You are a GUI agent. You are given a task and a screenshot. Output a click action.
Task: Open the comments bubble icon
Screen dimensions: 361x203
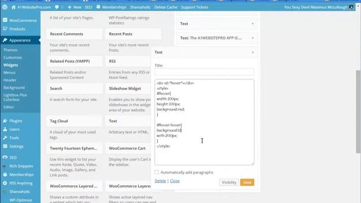click(x=57, y=7)
